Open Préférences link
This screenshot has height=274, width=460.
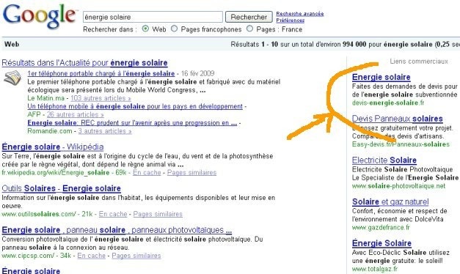click(x=290, y=21)
